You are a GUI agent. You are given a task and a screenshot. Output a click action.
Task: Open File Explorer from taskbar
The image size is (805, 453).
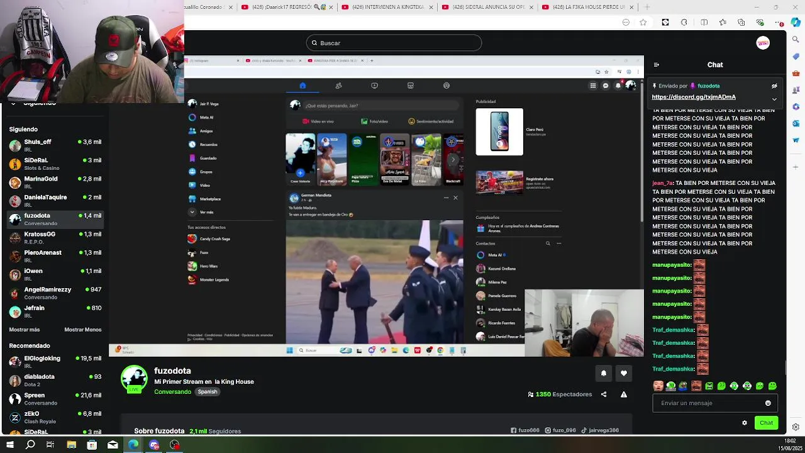pos(71,445)
